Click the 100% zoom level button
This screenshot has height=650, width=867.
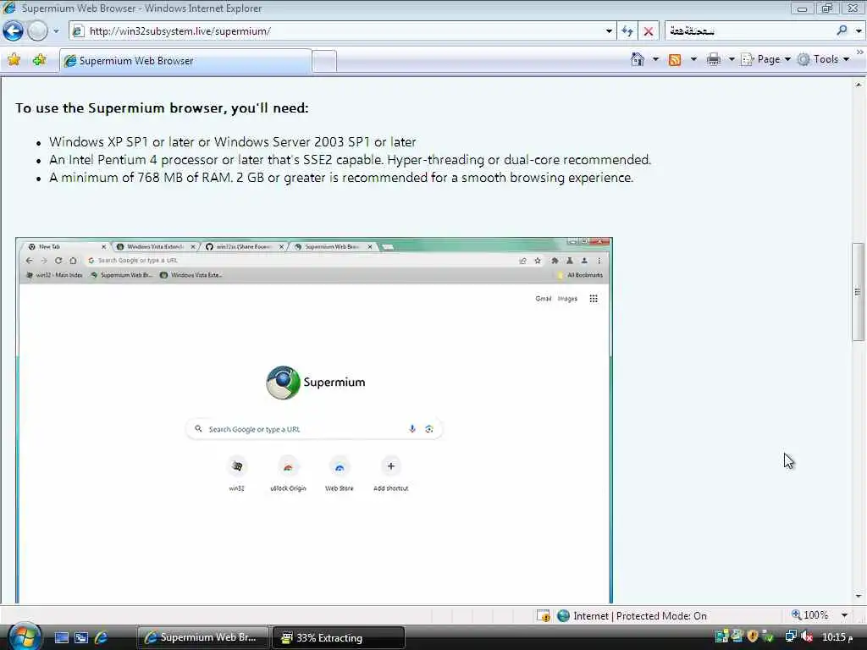tap(810, 615)
